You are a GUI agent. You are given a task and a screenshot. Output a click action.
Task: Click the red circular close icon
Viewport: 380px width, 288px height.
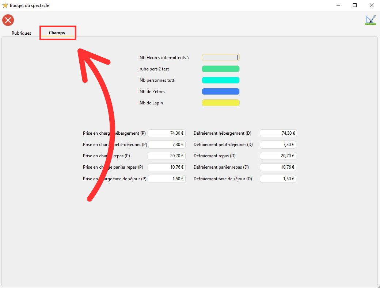8,20
